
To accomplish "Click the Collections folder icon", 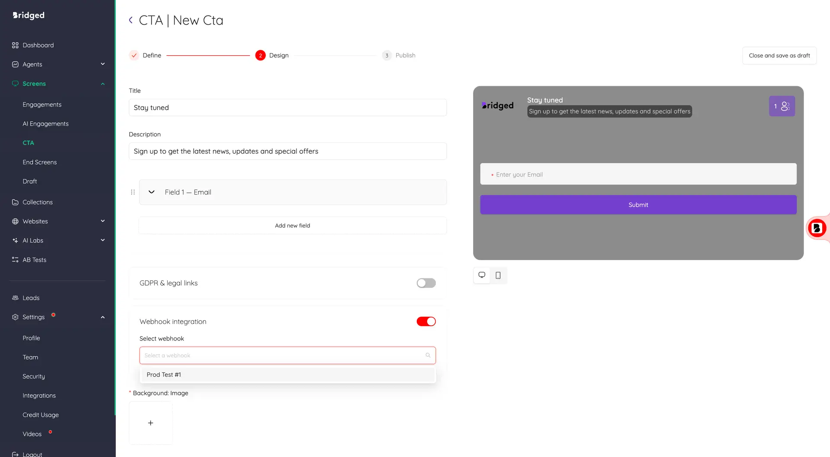I will coord(15,202).
